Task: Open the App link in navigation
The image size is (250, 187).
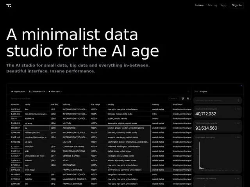Action: [223, 5]
